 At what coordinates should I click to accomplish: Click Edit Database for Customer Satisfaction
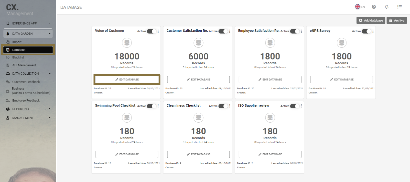tap(198, 80)
